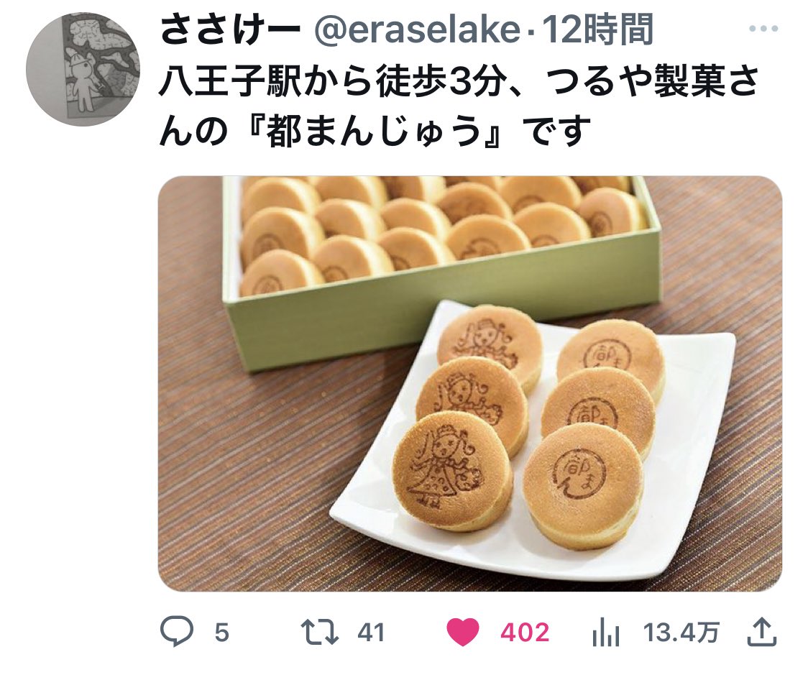The image size is (808, 675).
Task: Open the three-dot more options menu
Action: click(x=763, y=29)
